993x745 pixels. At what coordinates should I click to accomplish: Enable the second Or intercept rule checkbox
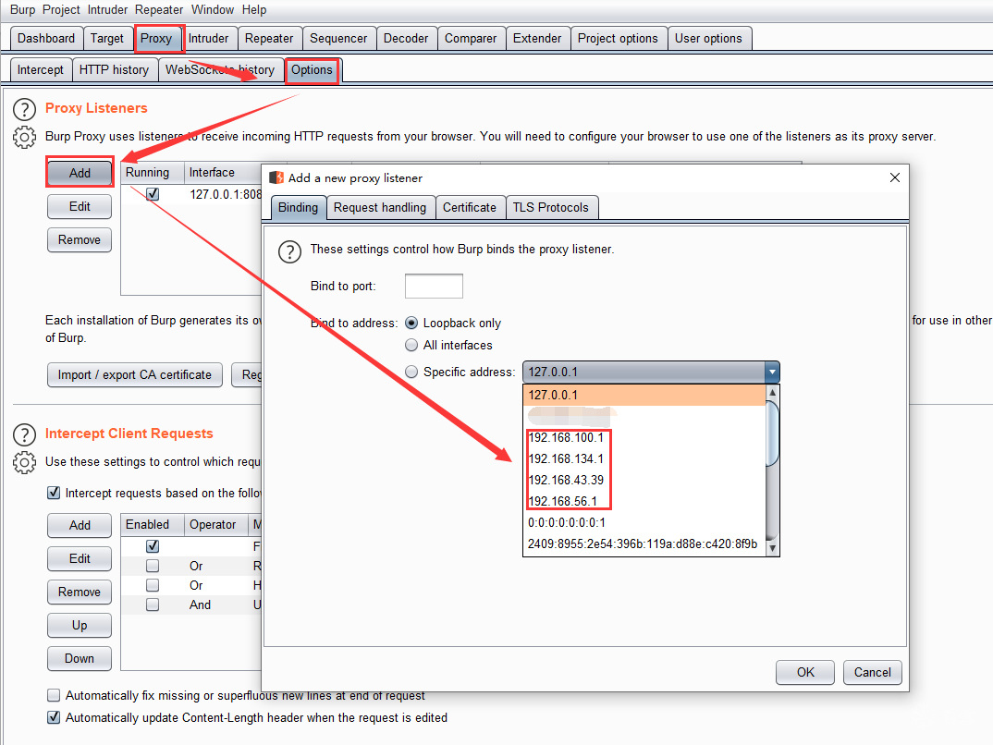pyautogui.click(x=152, y=585)
